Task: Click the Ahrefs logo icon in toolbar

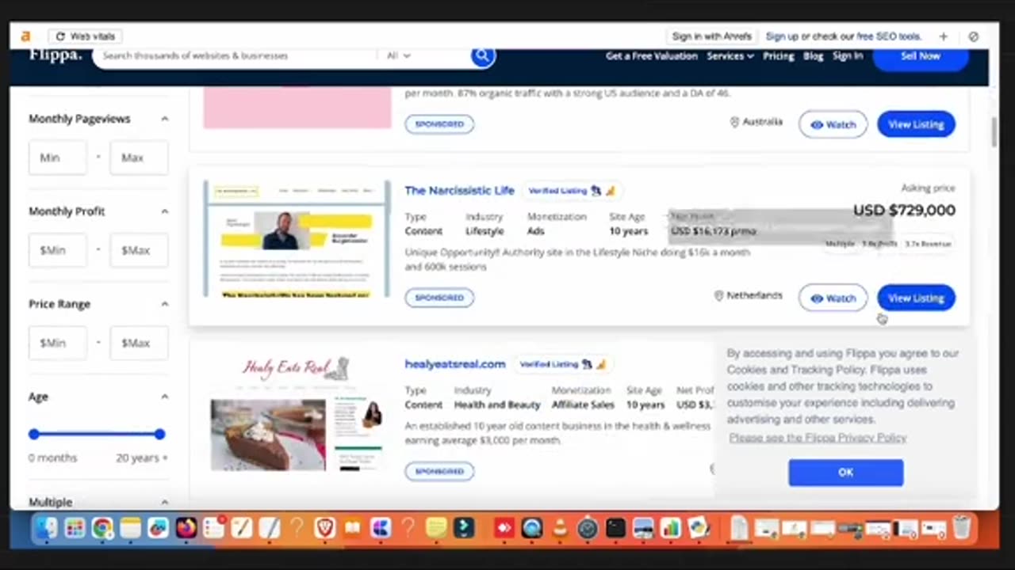Action: [25, 36]
